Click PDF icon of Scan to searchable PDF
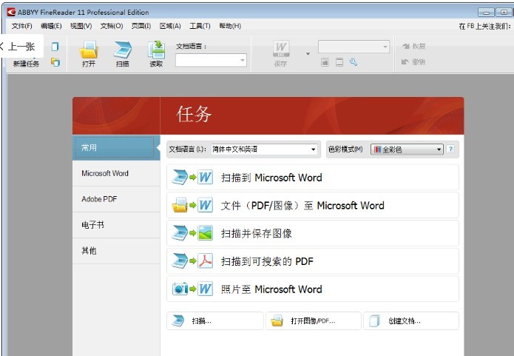This screenshot has height=356, width=514. point(205,261)
